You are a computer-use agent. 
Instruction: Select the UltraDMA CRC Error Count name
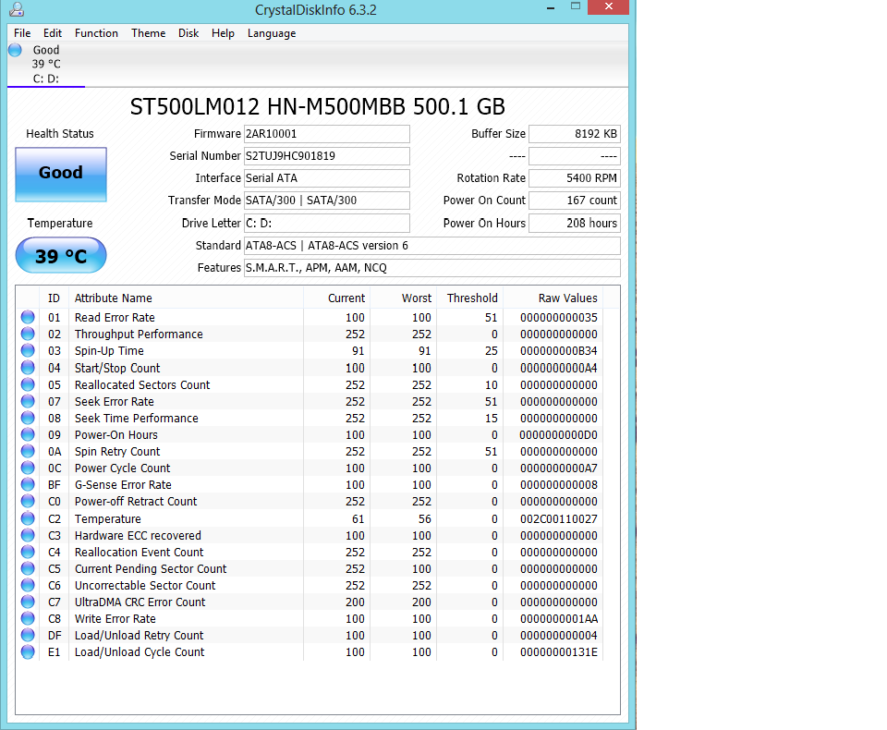(140, 602)
